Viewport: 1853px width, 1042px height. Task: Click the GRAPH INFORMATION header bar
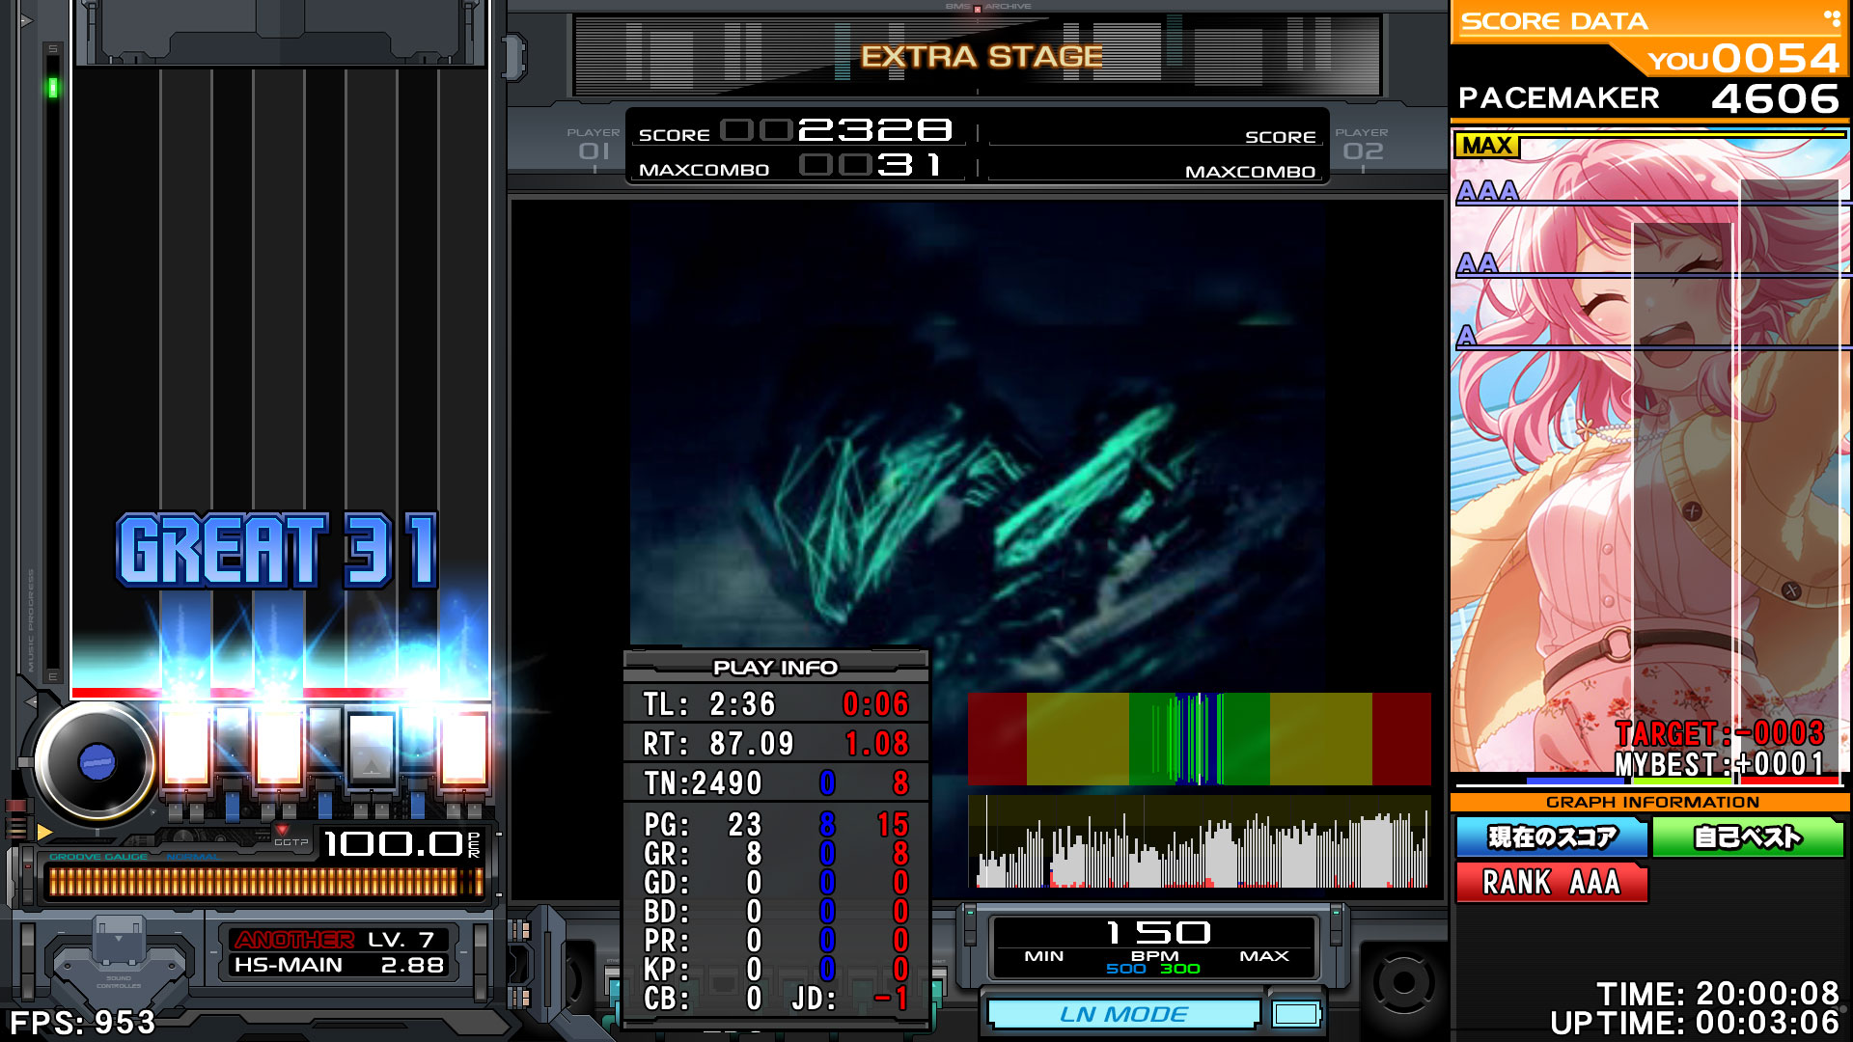coord(1651,802)
